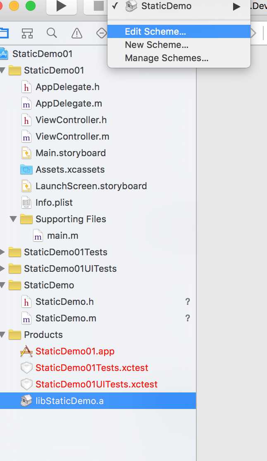Click the StaticDemo01 xcodeproj blueprint icon
The image size is (267, 461).
(x=4, y=54)
